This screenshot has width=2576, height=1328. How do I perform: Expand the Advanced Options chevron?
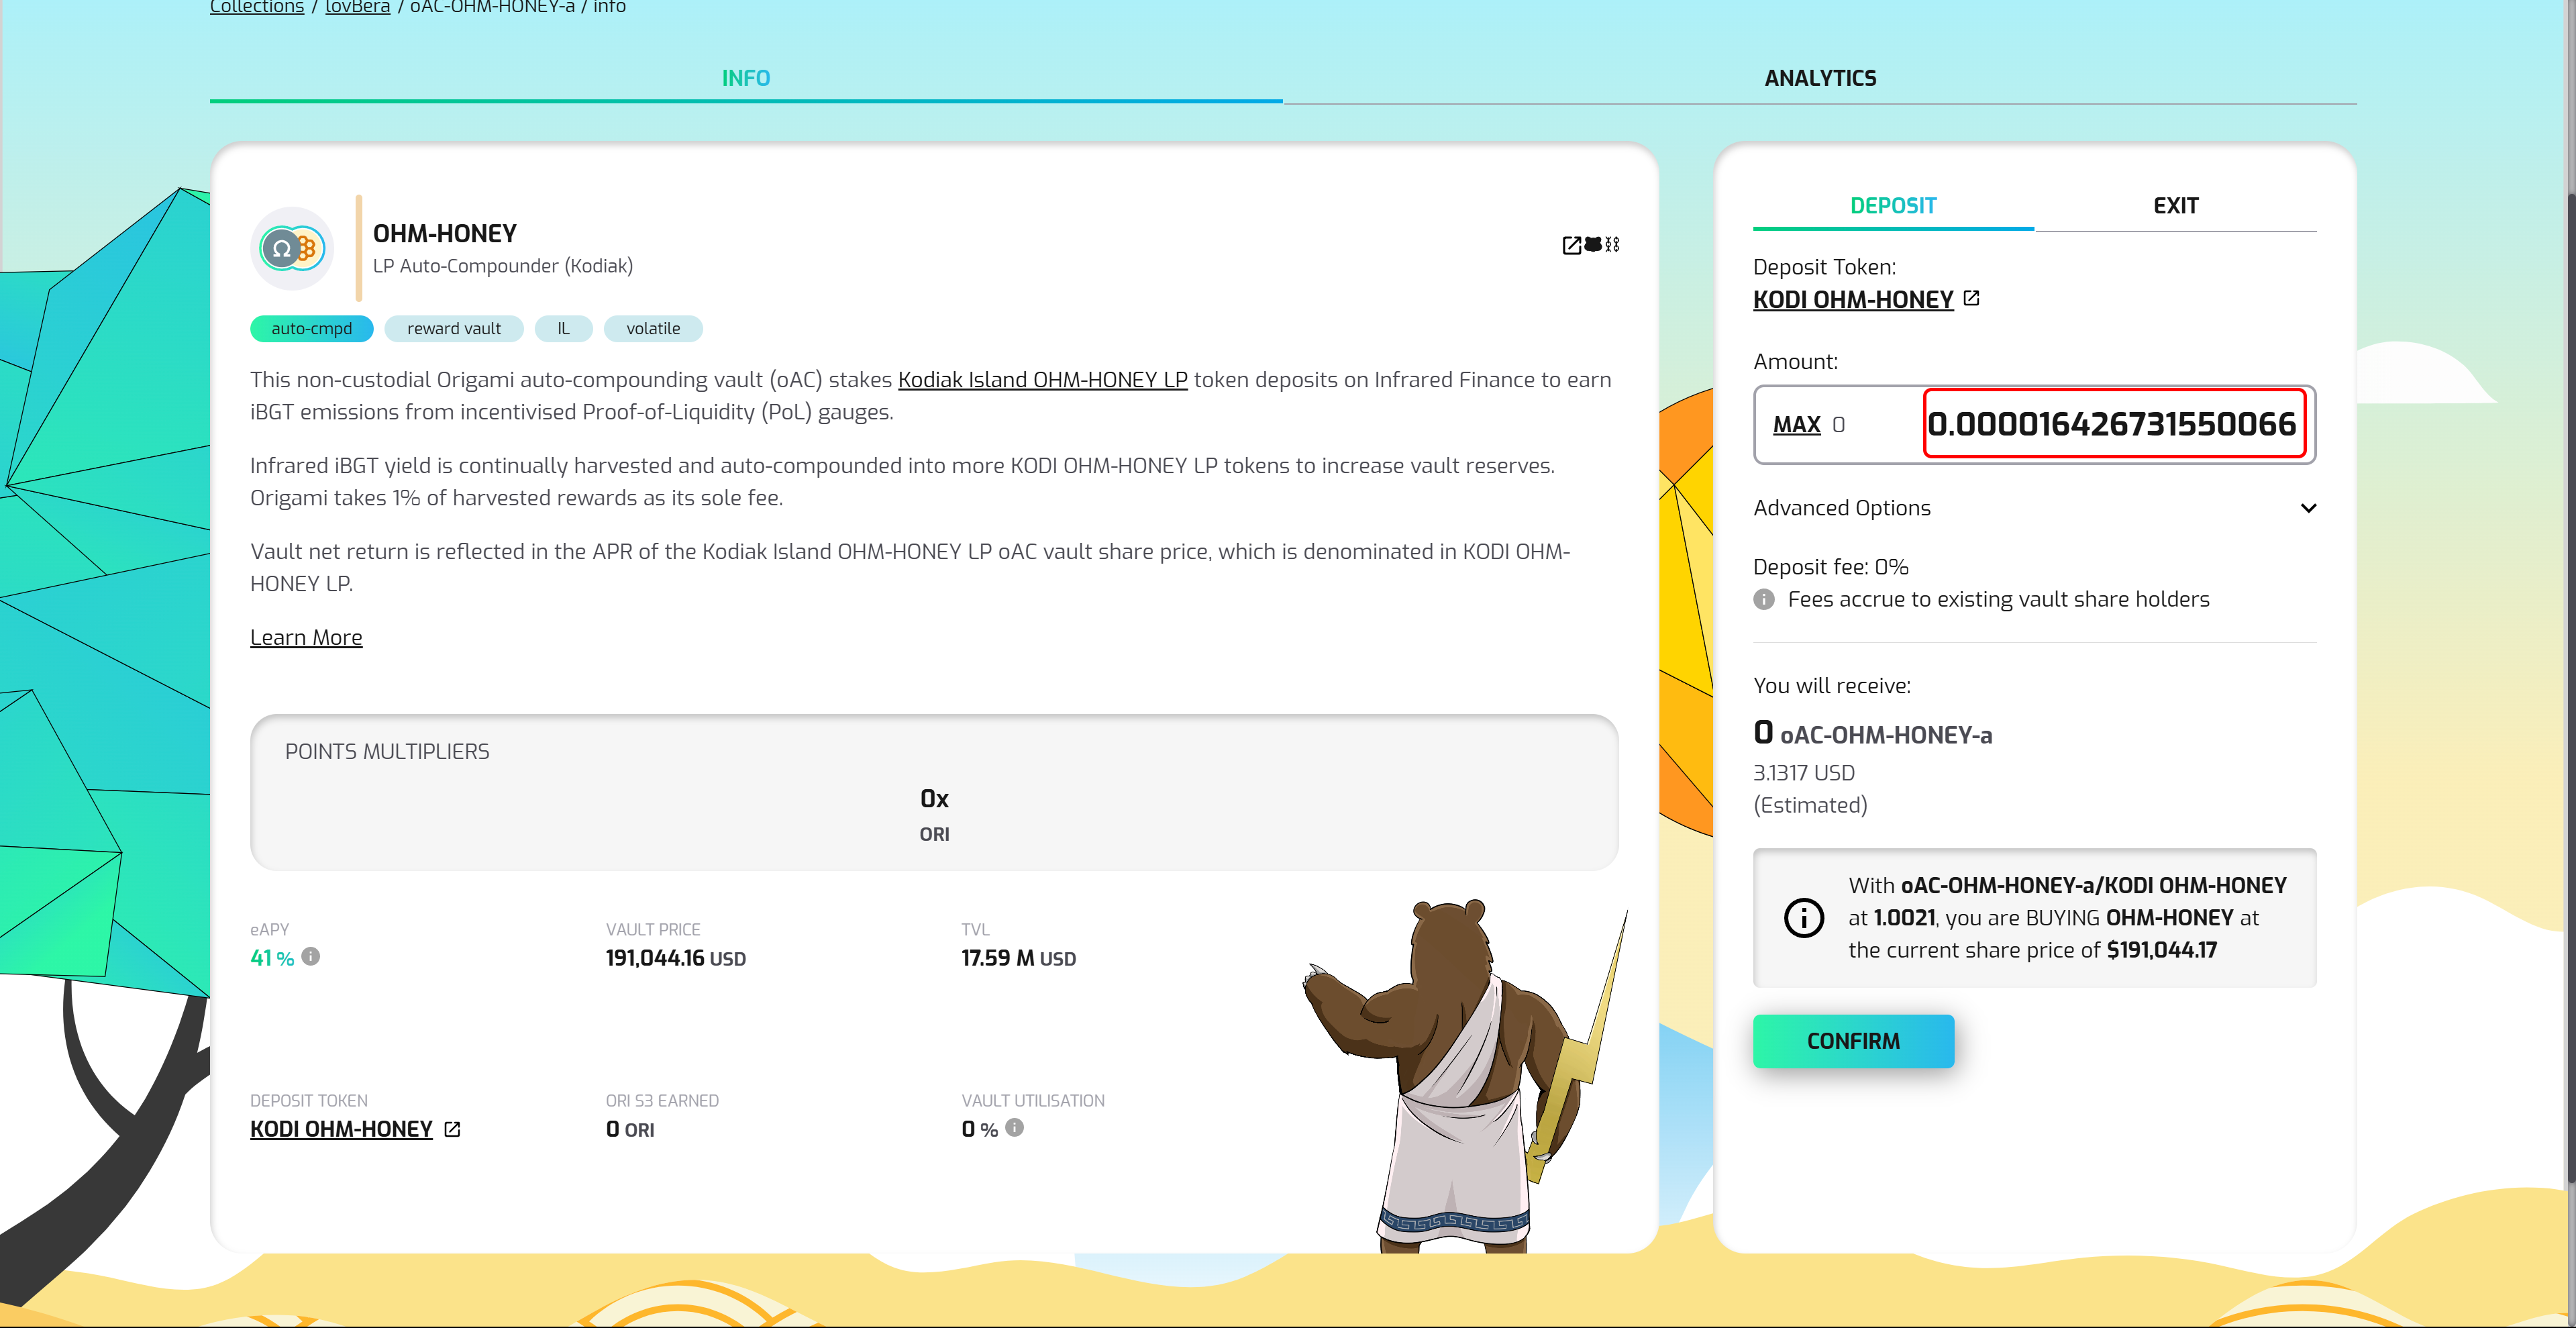point(2308,508)
